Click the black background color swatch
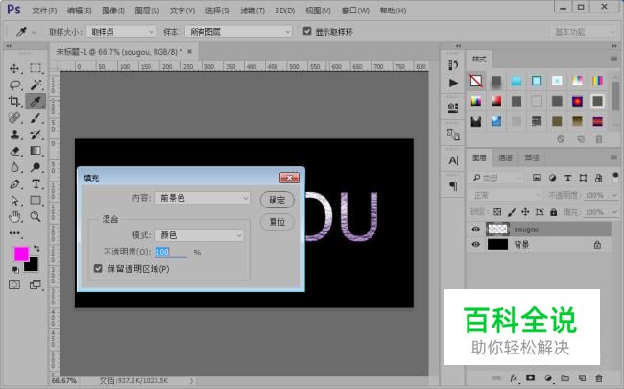Viewport: 624px width, 389px height. [33, 266]
